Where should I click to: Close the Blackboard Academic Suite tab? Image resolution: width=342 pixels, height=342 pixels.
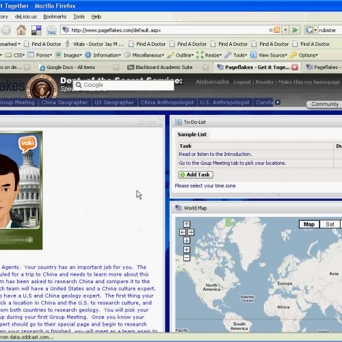click(x=205, y=67)
